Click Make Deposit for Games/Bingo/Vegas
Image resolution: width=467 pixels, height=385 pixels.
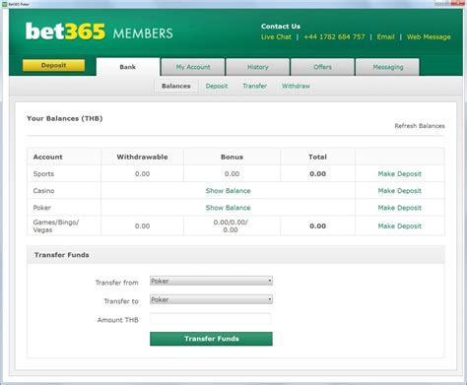[399, 226]
